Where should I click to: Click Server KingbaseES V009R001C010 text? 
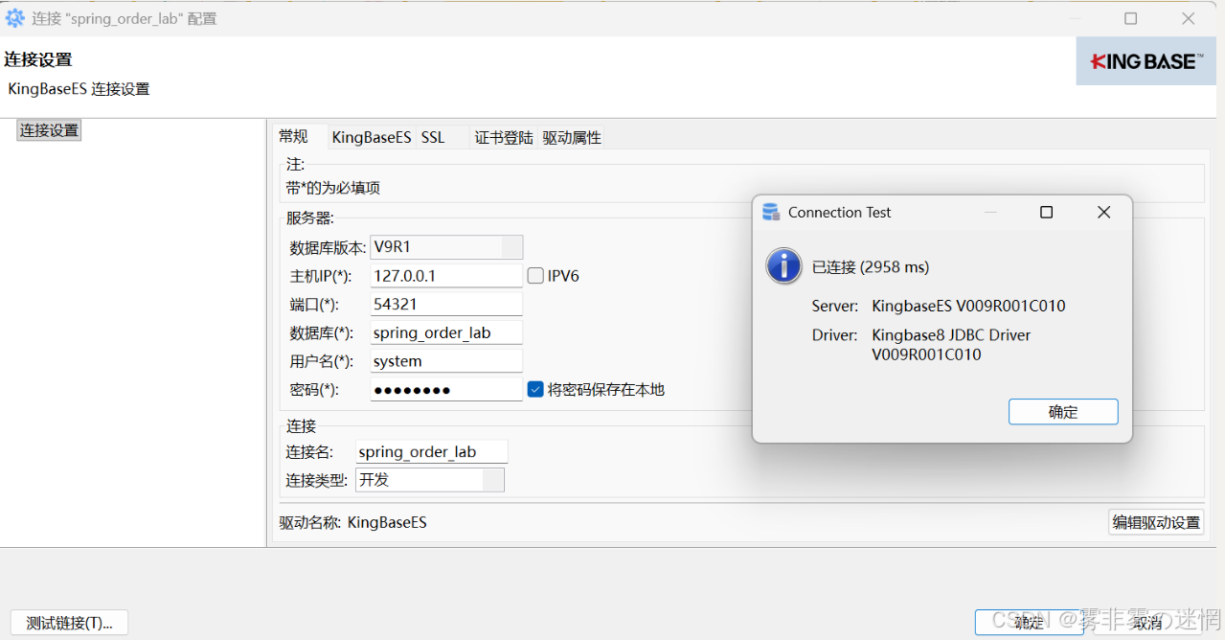click(939, 307)
